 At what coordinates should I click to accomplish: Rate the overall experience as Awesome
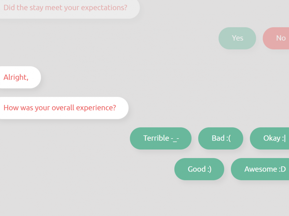pos(262,169)
